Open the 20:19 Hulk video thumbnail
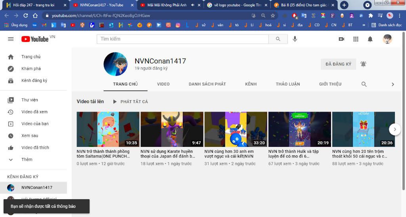This screenshot has width=406, height=217. click(x=300, y=129)
